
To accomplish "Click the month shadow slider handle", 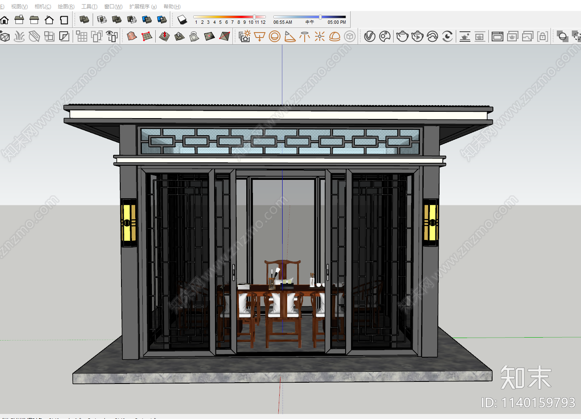I will [x=254, y=17].
